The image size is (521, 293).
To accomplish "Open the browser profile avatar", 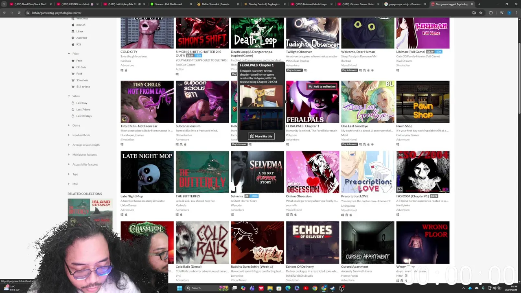I will click(509, 13).
